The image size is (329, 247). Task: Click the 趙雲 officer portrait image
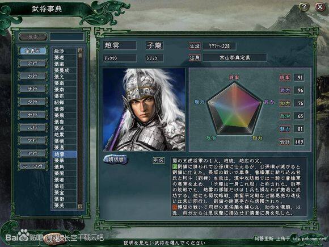[144, 110]
